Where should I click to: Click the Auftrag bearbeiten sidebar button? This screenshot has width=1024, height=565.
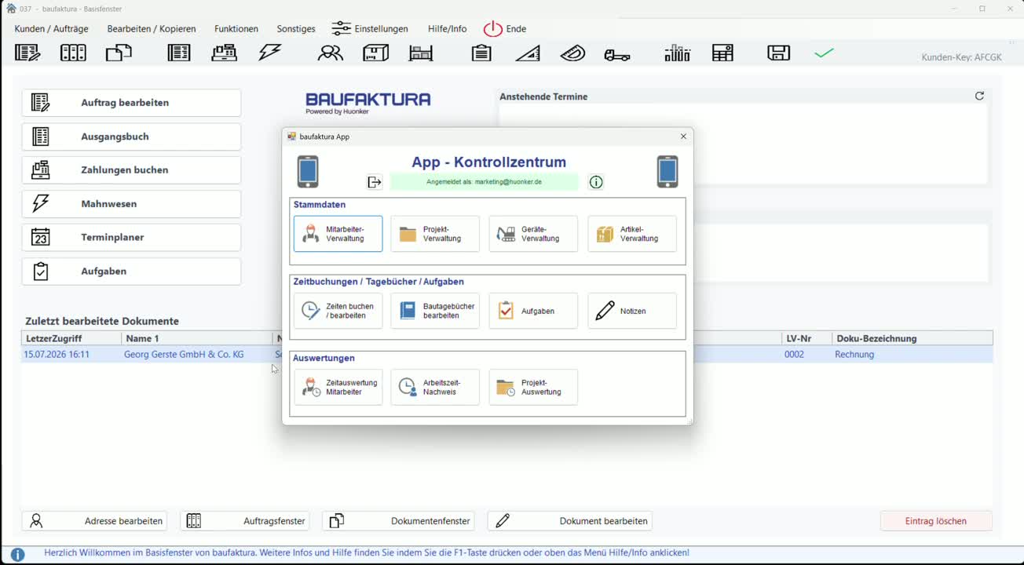pyautogui.click(x=131, y=103)
